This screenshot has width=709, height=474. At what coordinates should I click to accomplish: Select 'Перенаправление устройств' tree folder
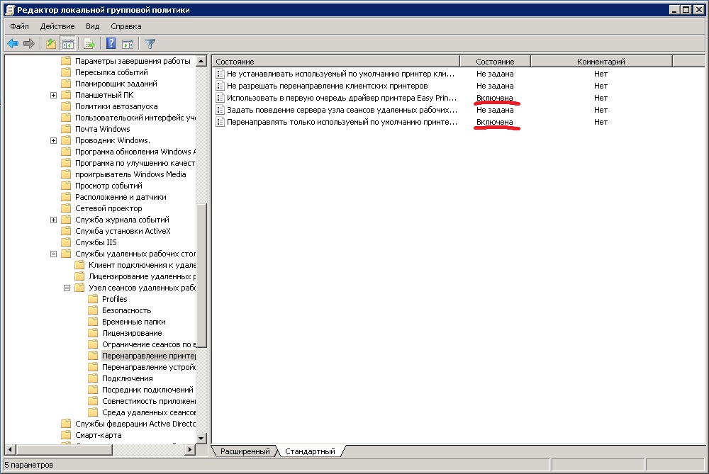click(x=148, y=367)
